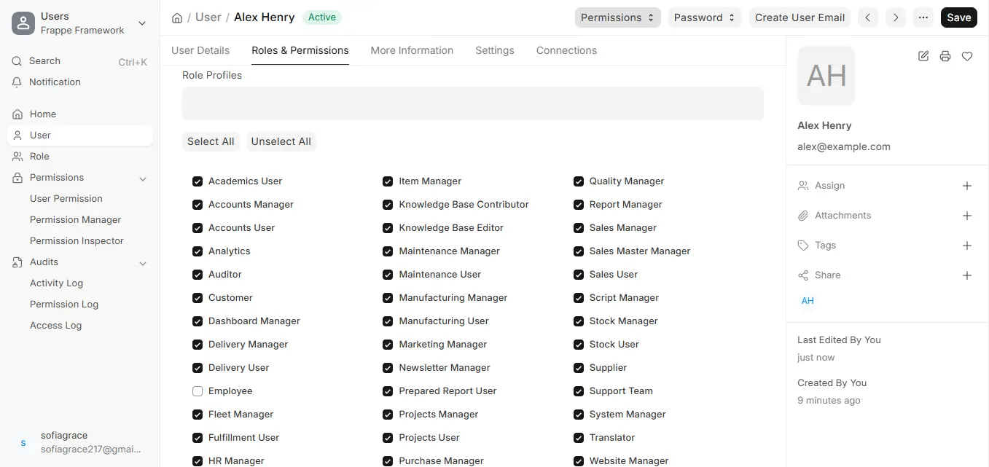Click the AH shared-user badge
The height and width of the screenshot is (467, 989).
pos(808,301)
